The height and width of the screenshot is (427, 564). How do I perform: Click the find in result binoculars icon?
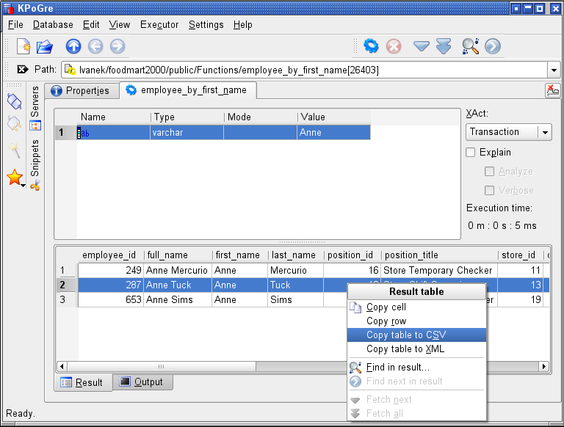click(470, 46)
